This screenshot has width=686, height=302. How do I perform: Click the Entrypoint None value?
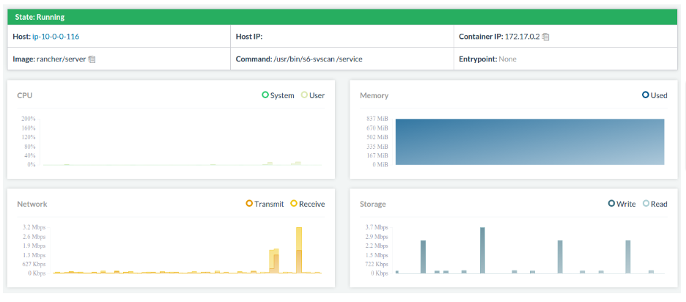tap(509, 59)
